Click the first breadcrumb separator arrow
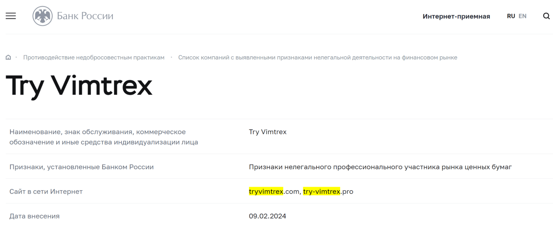 tap(16, 57)
